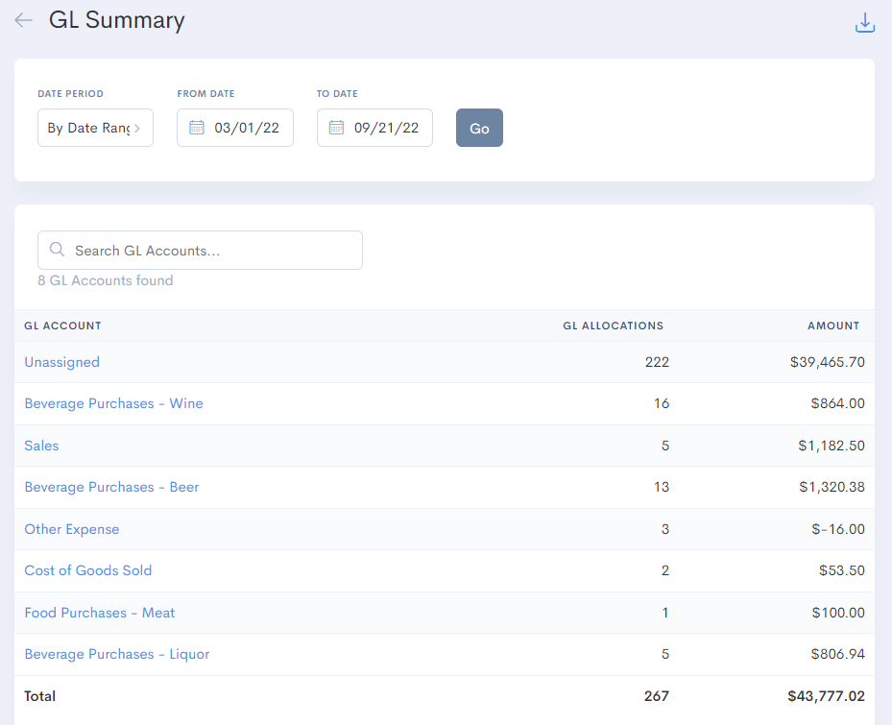
Task: Open Beverage Purchases - Wine account
Action: coord(113,403)
